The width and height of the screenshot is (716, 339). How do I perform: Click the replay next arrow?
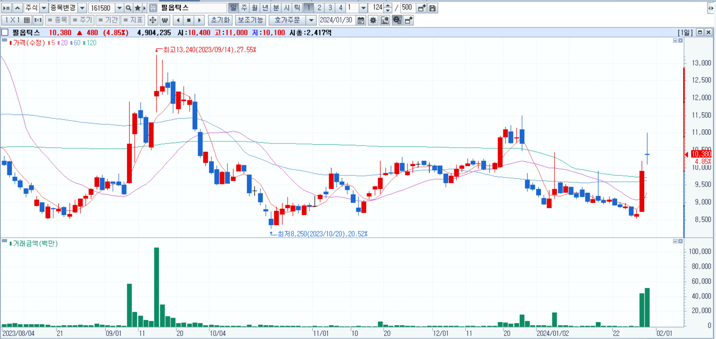199,20
